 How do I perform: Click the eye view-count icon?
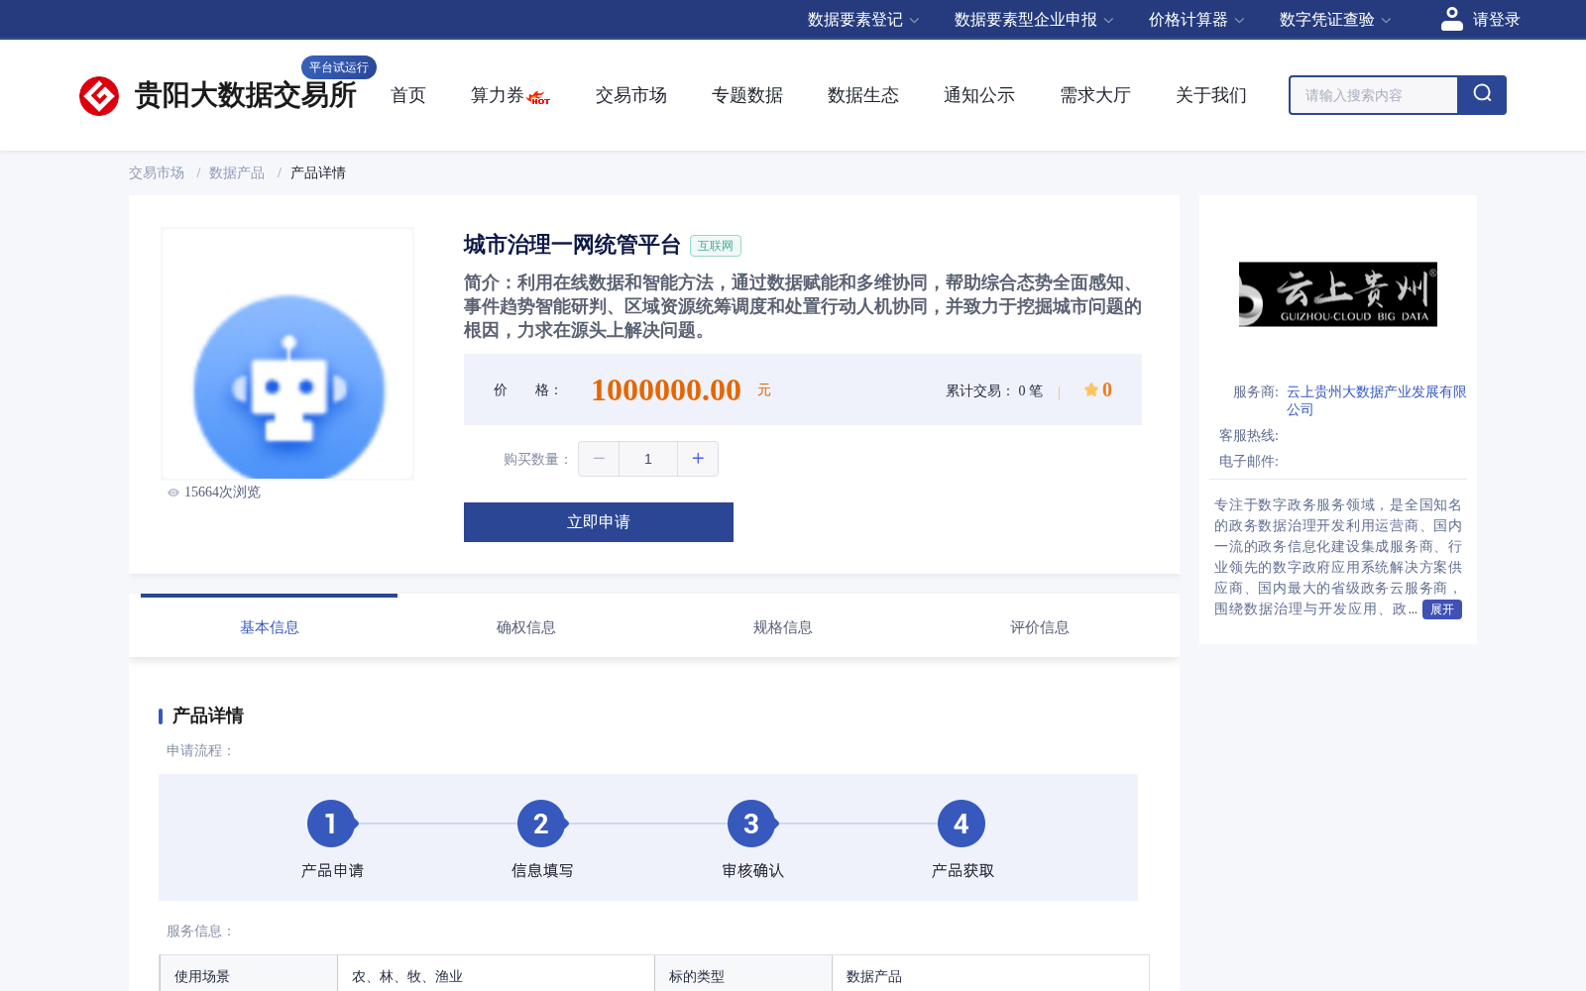tap(173, 493)
